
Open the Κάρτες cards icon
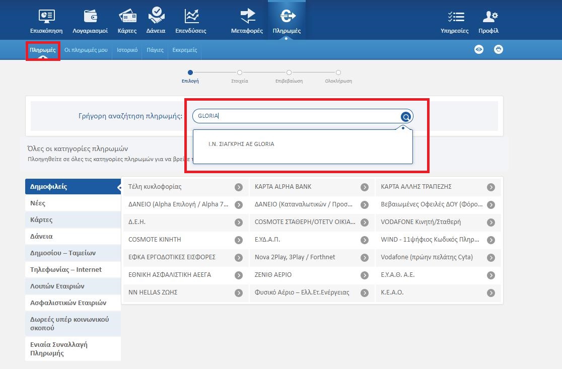[127, 17]
